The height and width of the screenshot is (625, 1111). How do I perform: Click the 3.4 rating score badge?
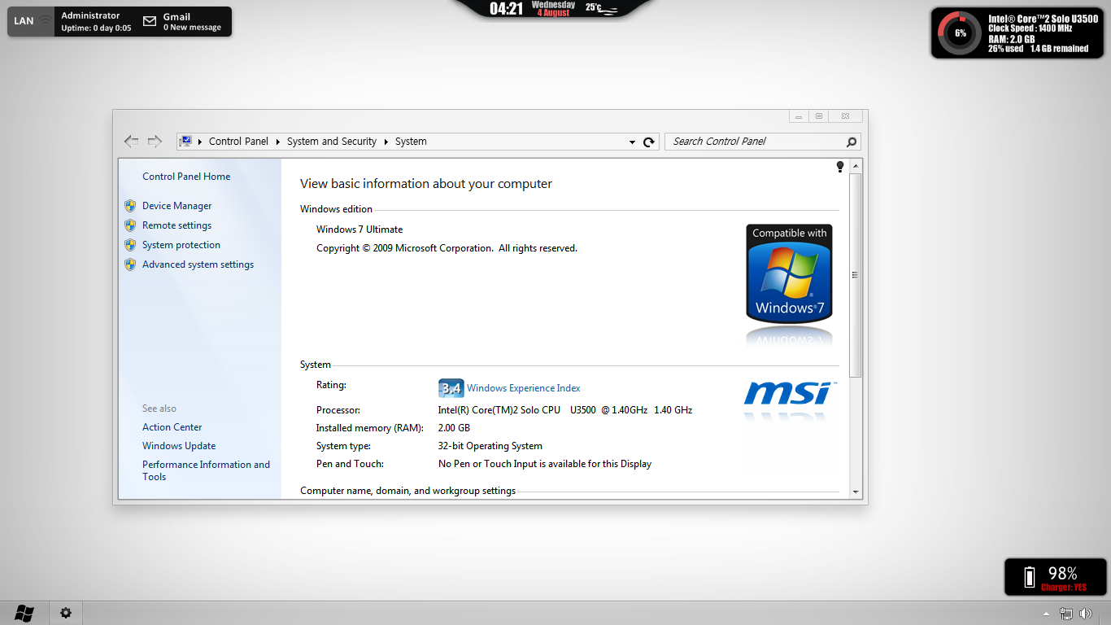tap(451, 388)
